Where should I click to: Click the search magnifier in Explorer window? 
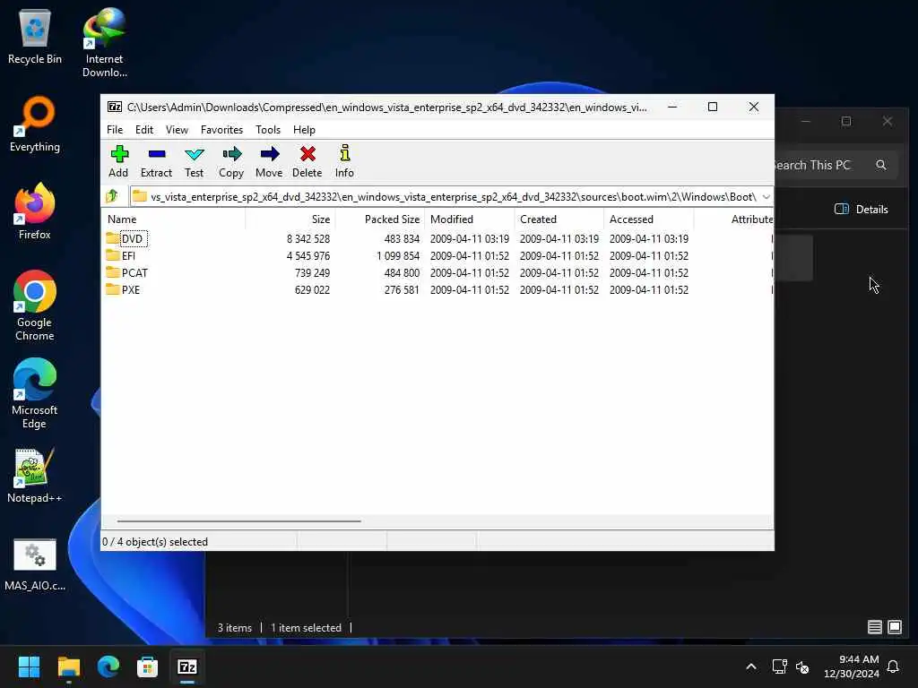[x=880, y=165]
